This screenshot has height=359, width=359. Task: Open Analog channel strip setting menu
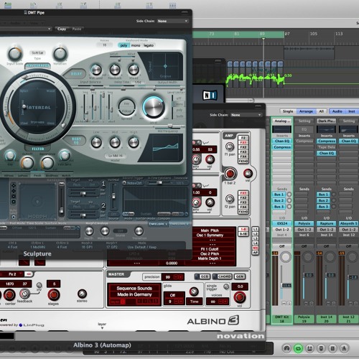coord(282,121)
